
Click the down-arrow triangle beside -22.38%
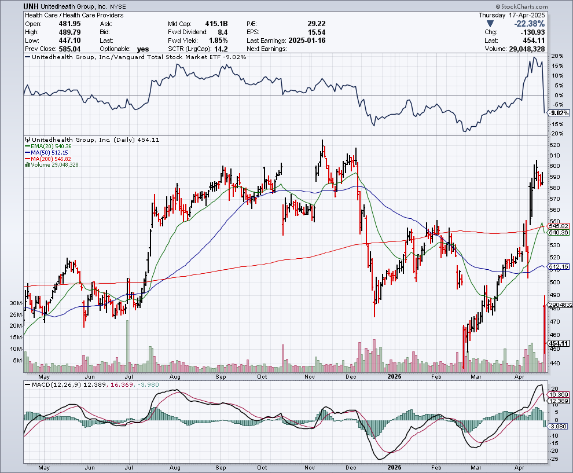490,24
